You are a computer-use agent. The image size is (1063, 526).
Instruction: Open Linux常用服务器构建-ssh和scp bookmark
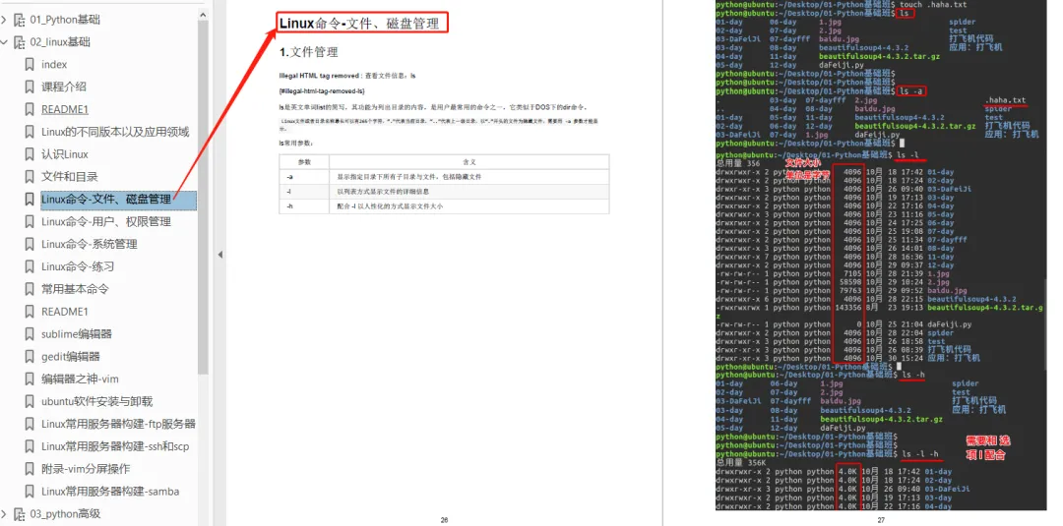(x=115, y=446)
